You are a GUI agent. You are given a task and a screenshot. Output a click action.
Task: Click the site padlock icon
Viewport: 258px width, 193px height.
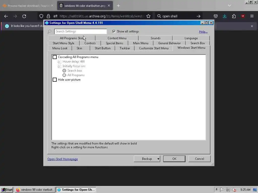(x=48, y=16)
